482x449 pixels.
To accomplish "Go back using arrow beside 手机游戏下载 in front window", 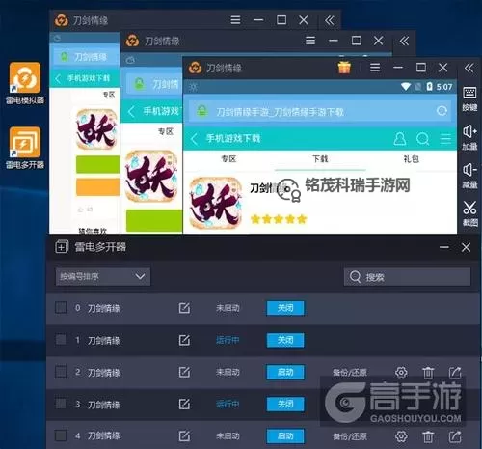I will pos(194,139).
